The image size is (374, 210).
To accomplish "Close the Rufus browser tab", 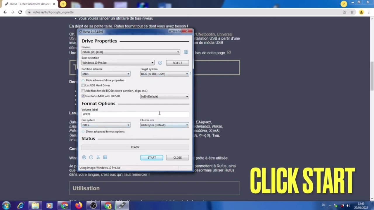I will pos(54,4).
